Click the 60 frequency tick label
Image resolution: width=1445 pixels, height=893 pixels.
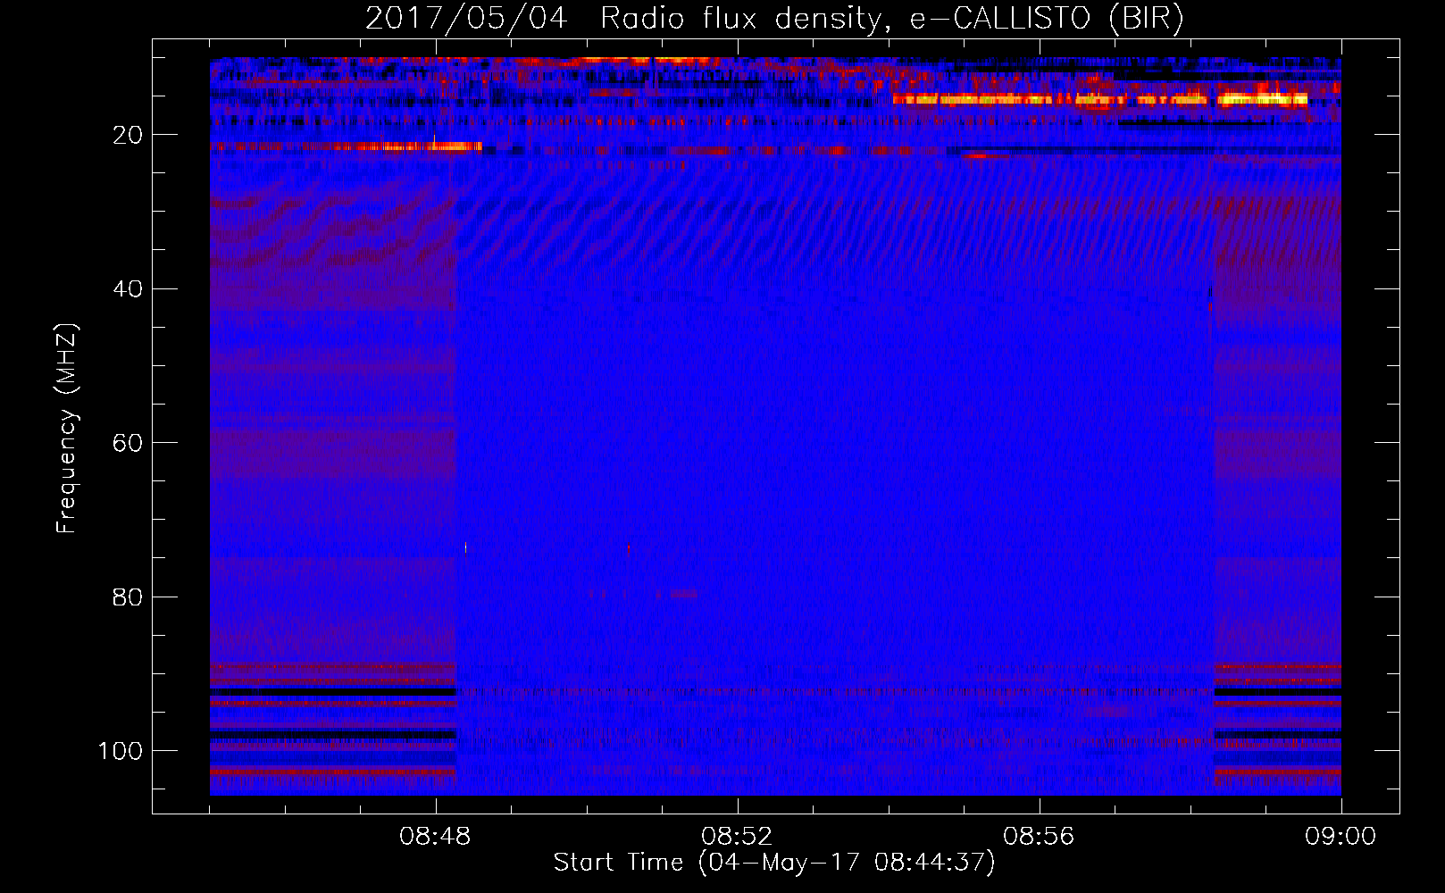click(x=129, y=443)
